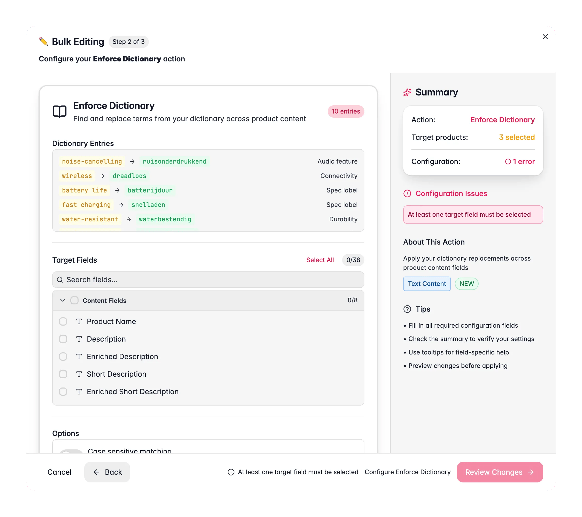The height and width of the screenshot is (517, 582).
Task: Click the target field error message box
Action: (473, 215)
